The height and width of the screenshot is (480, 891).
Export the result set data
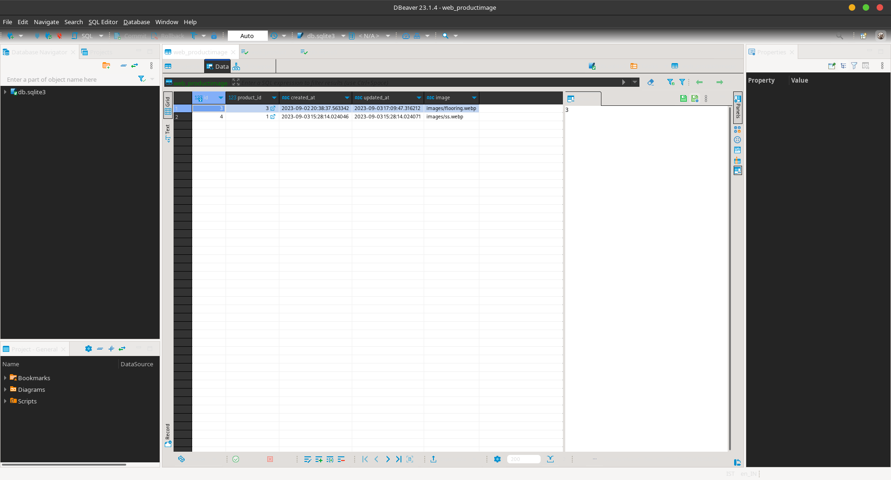pos(433,459)
